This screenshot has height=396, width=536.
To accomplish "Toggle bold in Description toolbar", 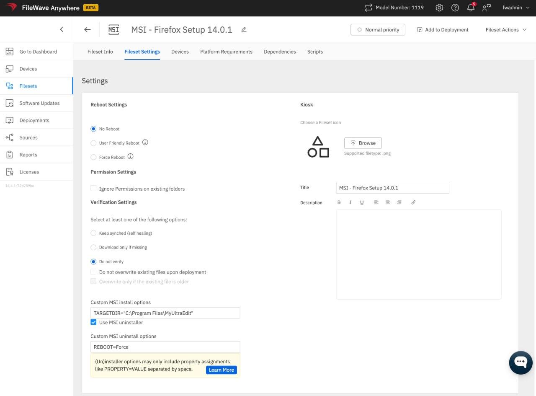I will 339,202.
